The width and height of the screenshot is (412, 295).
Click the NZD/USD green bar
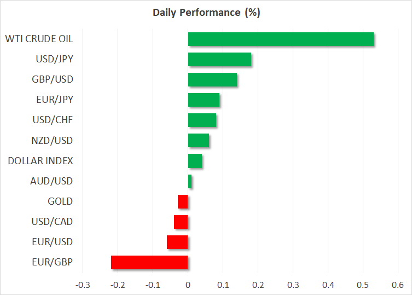[198, 141]
